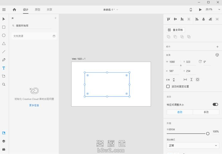
Task: Expand the blend mode 正常 dropdown
Action: click(x=193, y=146)
